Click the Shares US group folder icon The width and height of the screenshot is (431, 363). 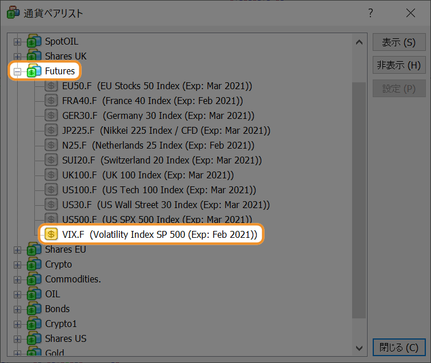click(34, 338)
